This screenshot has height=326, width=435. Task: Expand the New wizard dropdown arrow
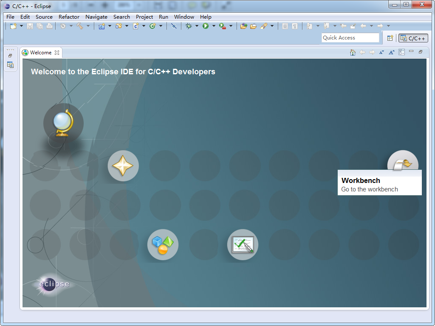(21, 26)
